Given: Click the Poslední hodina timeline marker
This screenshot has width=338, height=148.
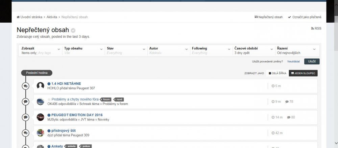Looking at the screenshot, I should [37, 73].
